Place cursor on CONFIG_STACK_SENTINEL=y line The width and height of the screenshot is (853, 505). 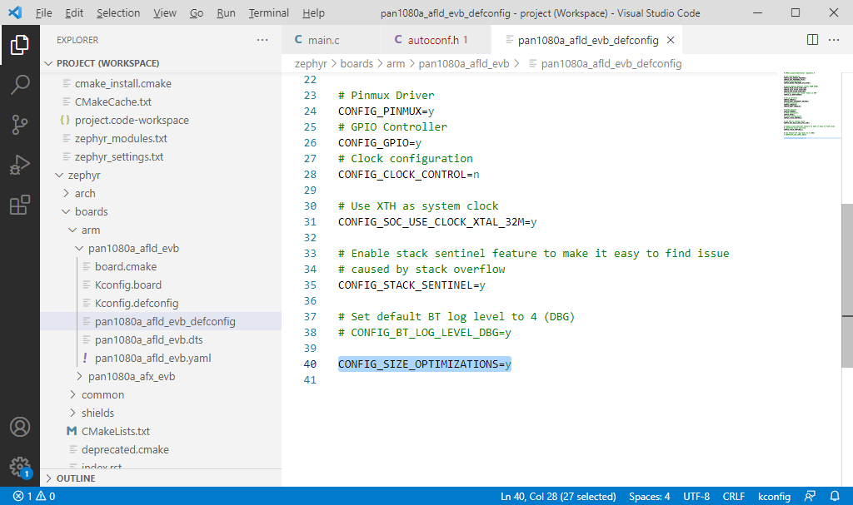click(x=412, y=285)
